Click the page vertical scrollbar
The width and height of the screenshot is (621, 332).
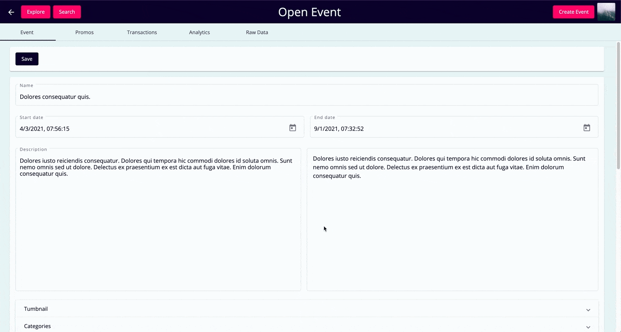(x=619, y=106)
